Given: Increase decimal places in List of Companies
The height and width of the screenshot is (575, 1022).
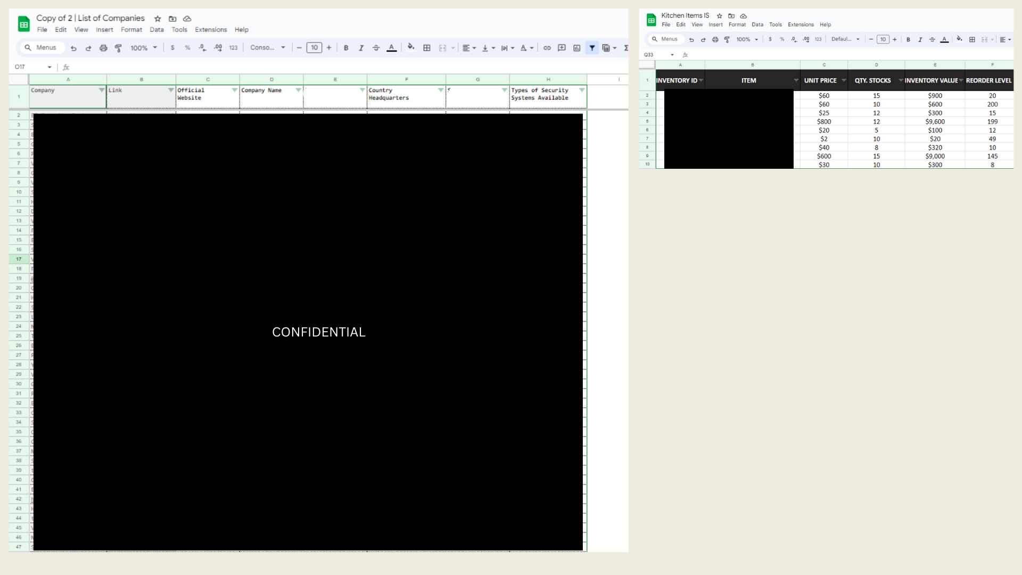Looking at the screenshot, I should click(218, 48).
